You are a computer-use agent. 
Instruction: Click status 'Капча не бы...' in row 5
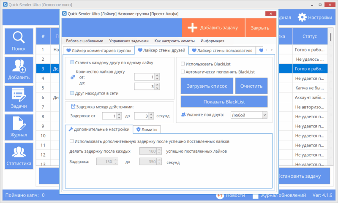pos(310,88)
